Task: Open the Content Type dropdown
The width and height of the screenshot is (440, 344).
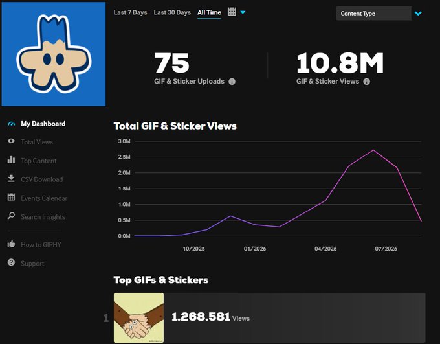Action: pyautogui.click(x=373, y=13)
